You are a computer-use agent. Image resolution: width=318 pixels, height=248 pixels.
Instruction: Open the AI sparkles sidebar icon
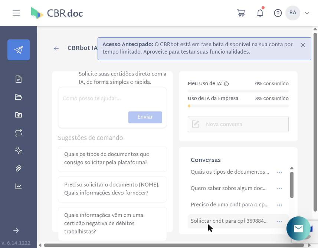19,151
